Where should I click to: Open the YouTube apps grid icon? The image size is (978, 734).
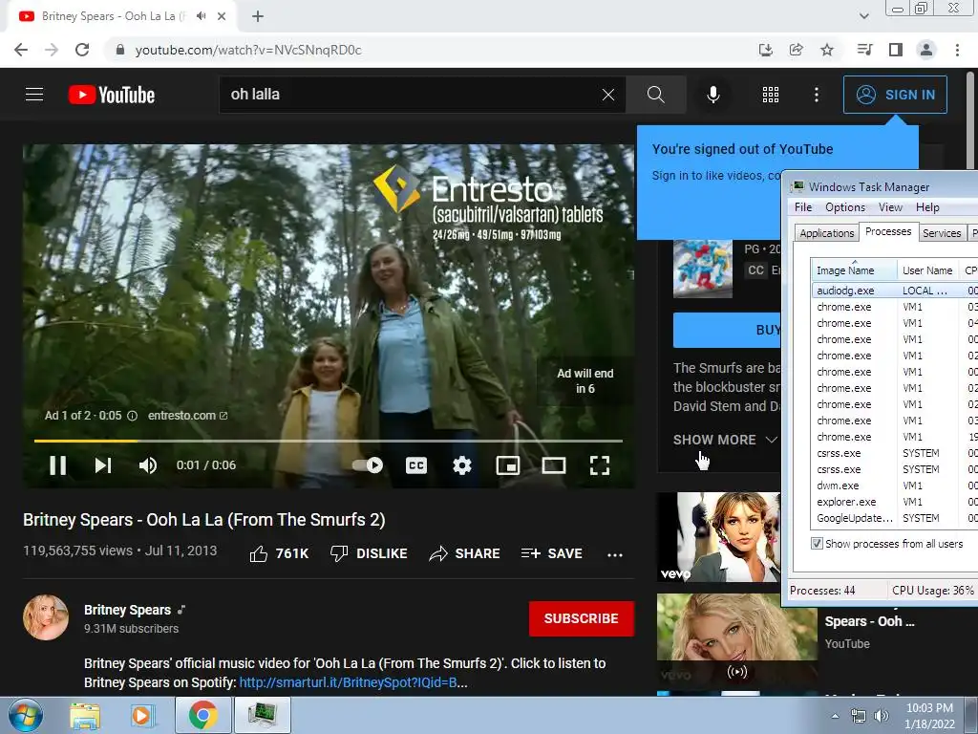point(771,95)
